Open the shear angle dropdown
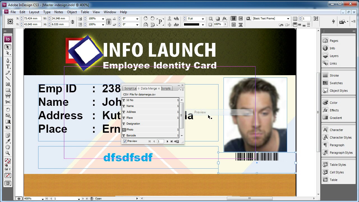This screenshot has width=359, height=202. point(137,24)
